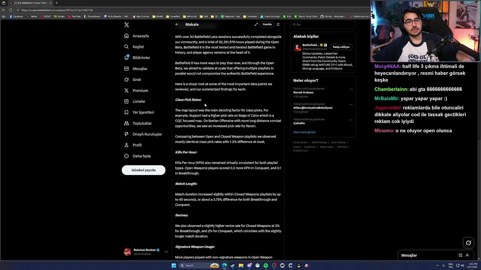This screenshot has height=270, width=481.
Task: Open the Necati Arabacı trending topic
Action: [x=303, y=92]
